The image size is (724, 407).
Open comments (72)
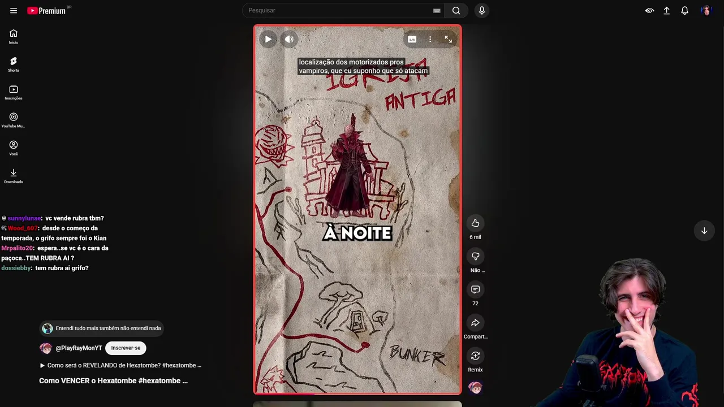tap(475, 289)
